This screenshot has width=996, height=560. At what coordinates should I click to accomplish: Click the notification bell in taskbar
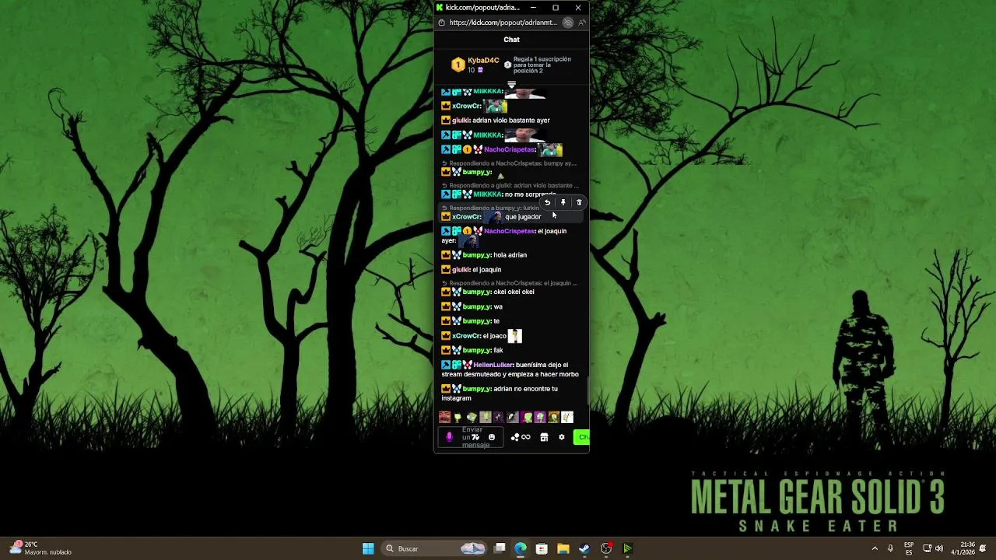[x=984, y=548]
